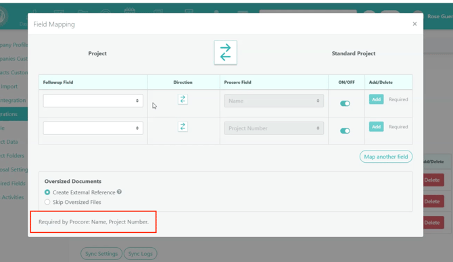
Task: Open Sync Settings in background page
Action: pos(101,254)
